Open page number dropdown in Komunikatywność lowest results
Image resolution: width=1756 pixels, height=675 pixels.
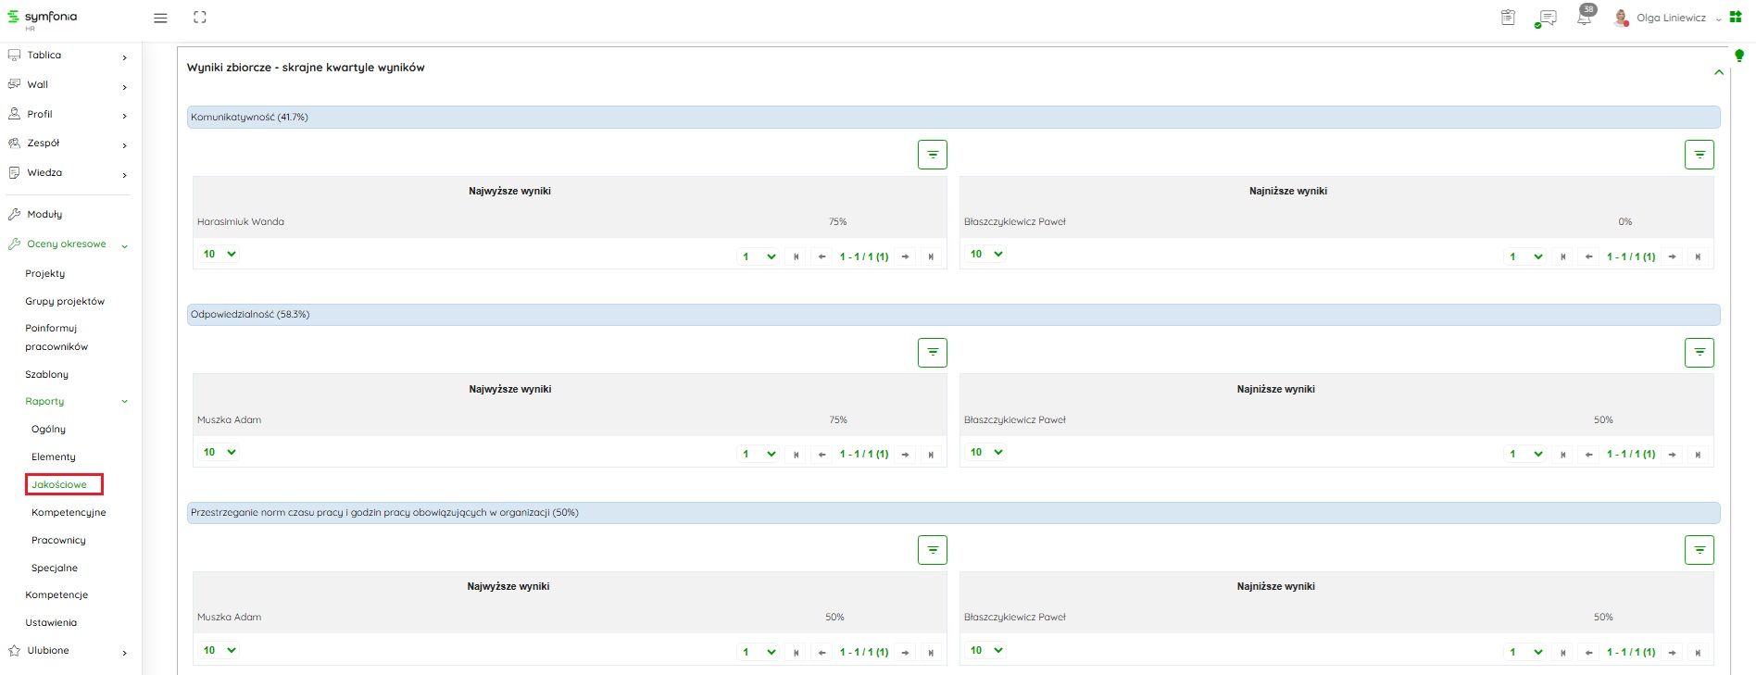click(x=1524, y=256)
